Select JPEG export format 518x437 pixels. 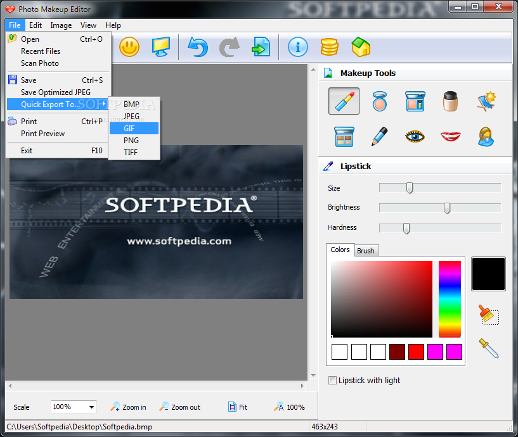pyautogui.click(x=134, y=116)
